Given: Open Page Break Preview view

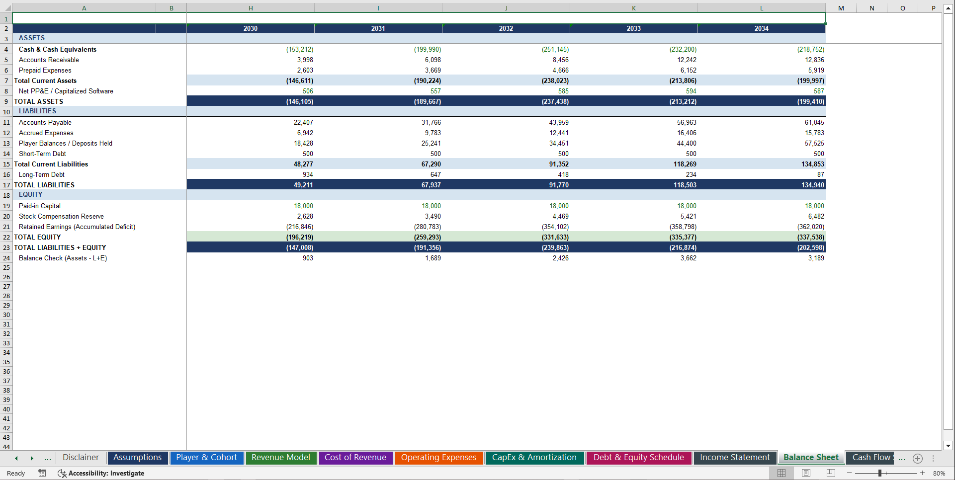Looking at the screenshot, I should coord(830,473).
